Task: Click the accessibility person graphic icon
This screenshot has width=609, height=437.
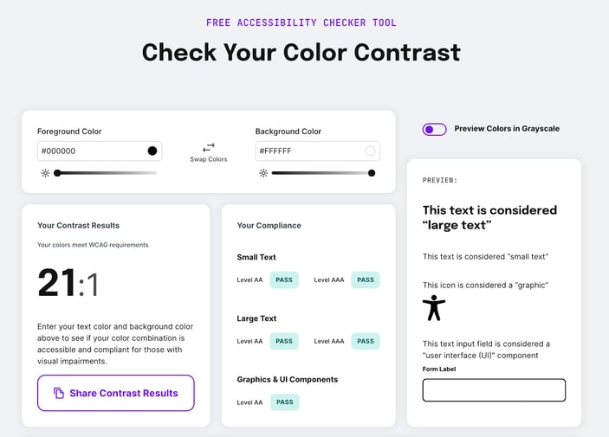Action: coord(434,308)
